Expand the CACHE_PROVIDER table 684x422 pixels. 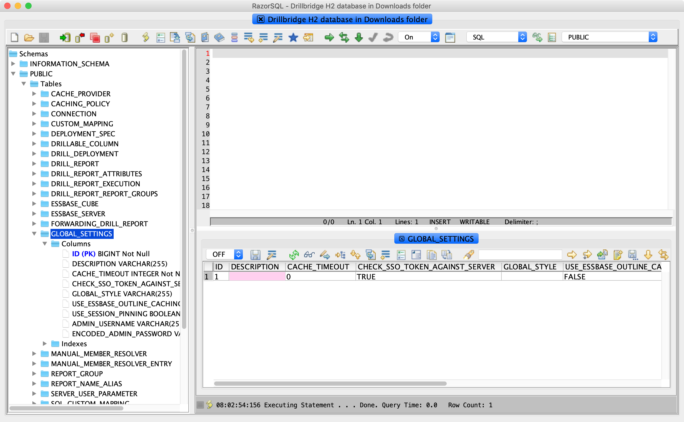tap(34, 94)
